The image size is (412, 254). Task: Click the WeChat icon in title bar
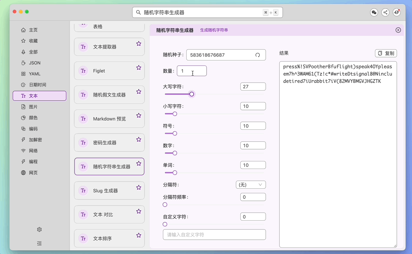pyautogui.click(x=374, y=12)
